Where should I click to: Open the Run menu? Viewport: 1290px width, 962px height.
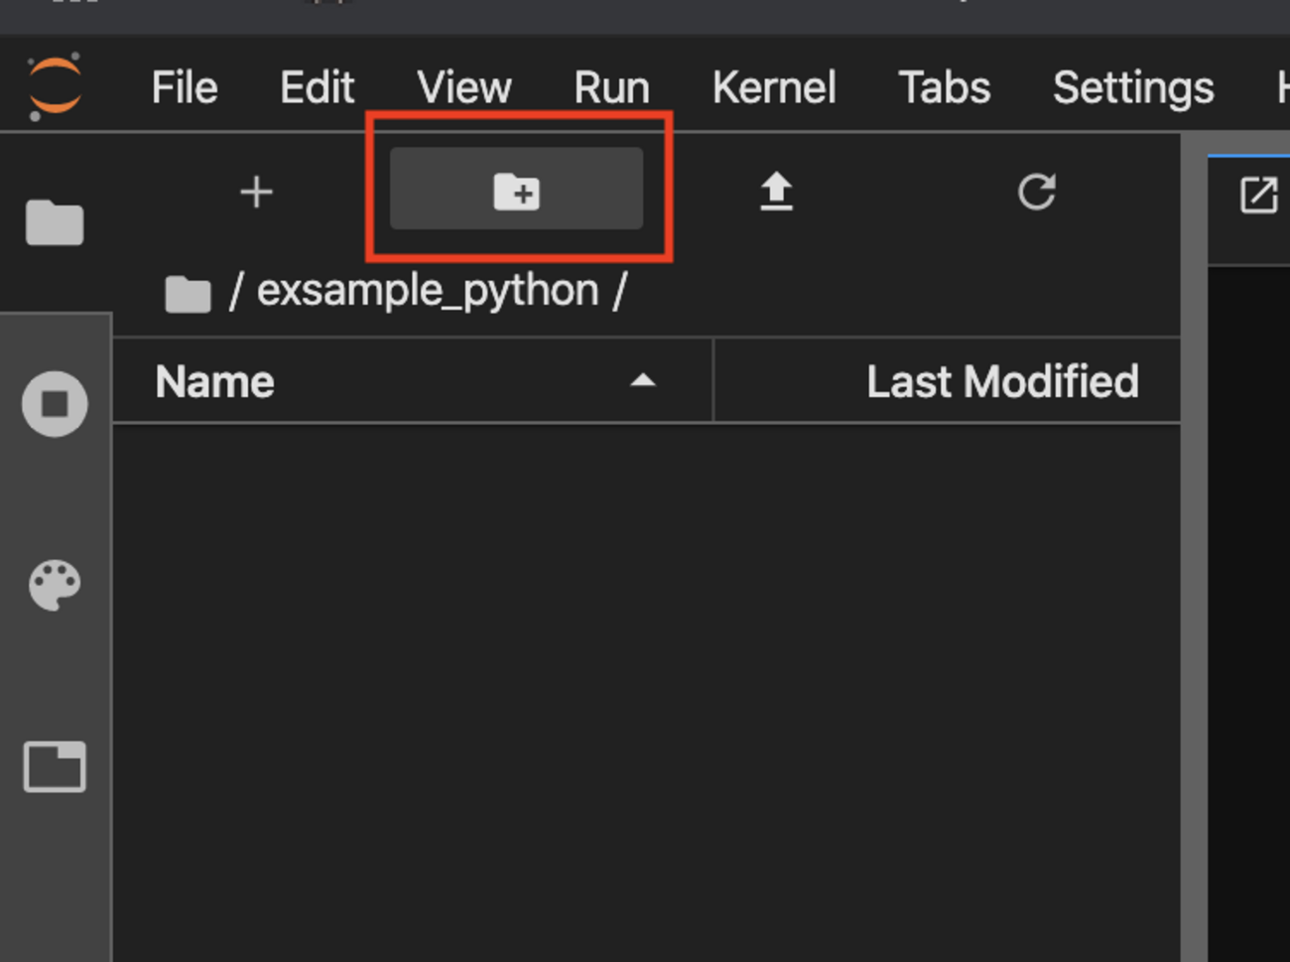(611, 88)
